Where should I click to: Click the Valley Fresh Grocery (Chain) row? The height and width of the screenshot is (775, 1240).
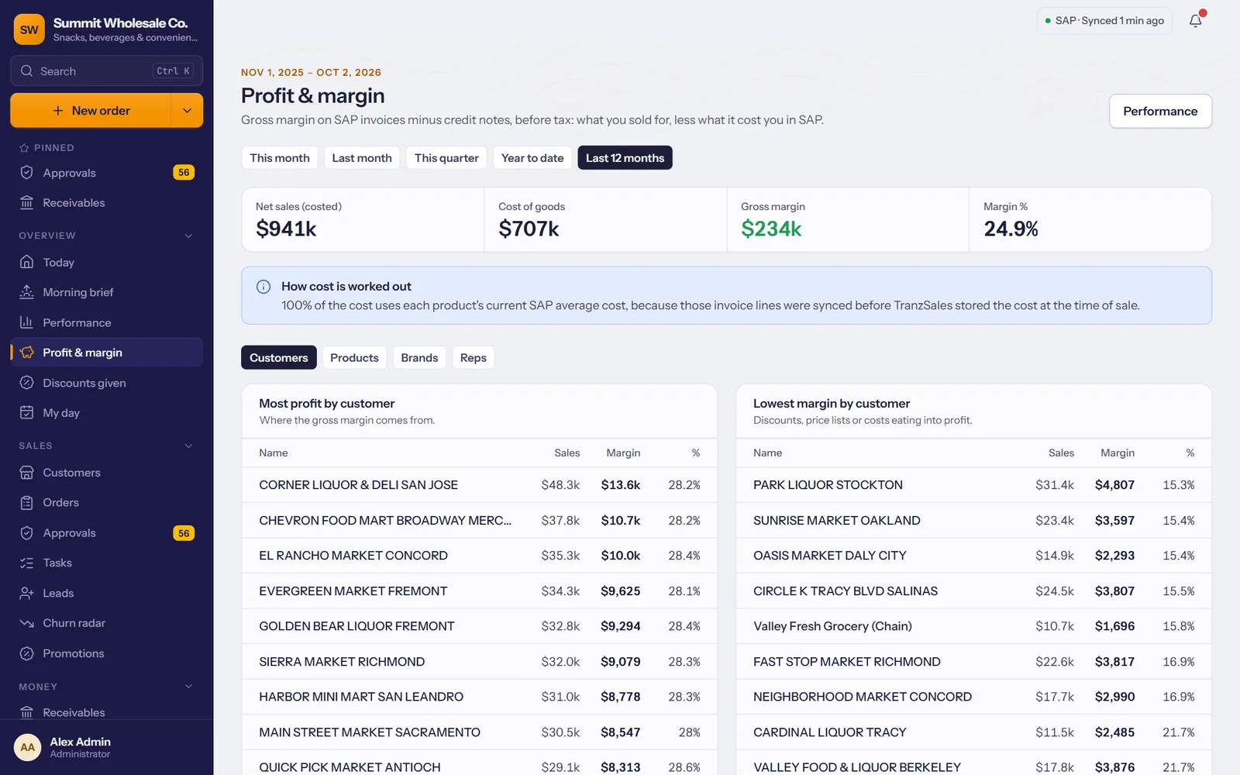(x=974, y=626)
